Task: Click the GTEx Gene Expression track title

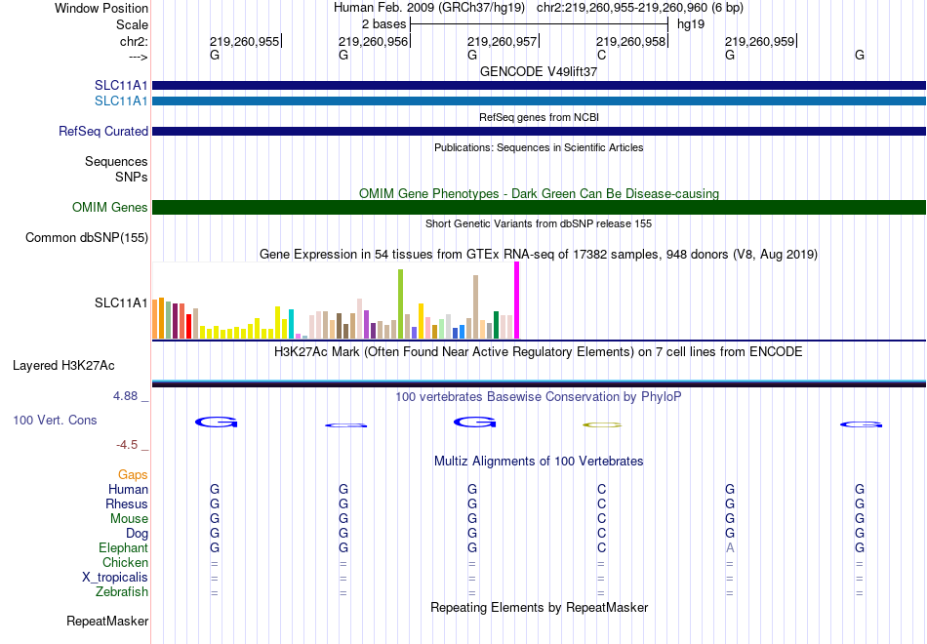Action: point(539,255)
